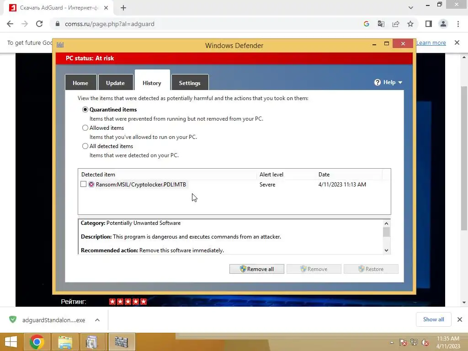Image resolution: width=468 pixels, height=351 pixels.
Task: Sort by Alert level column header
Action: tap(286, 175)
